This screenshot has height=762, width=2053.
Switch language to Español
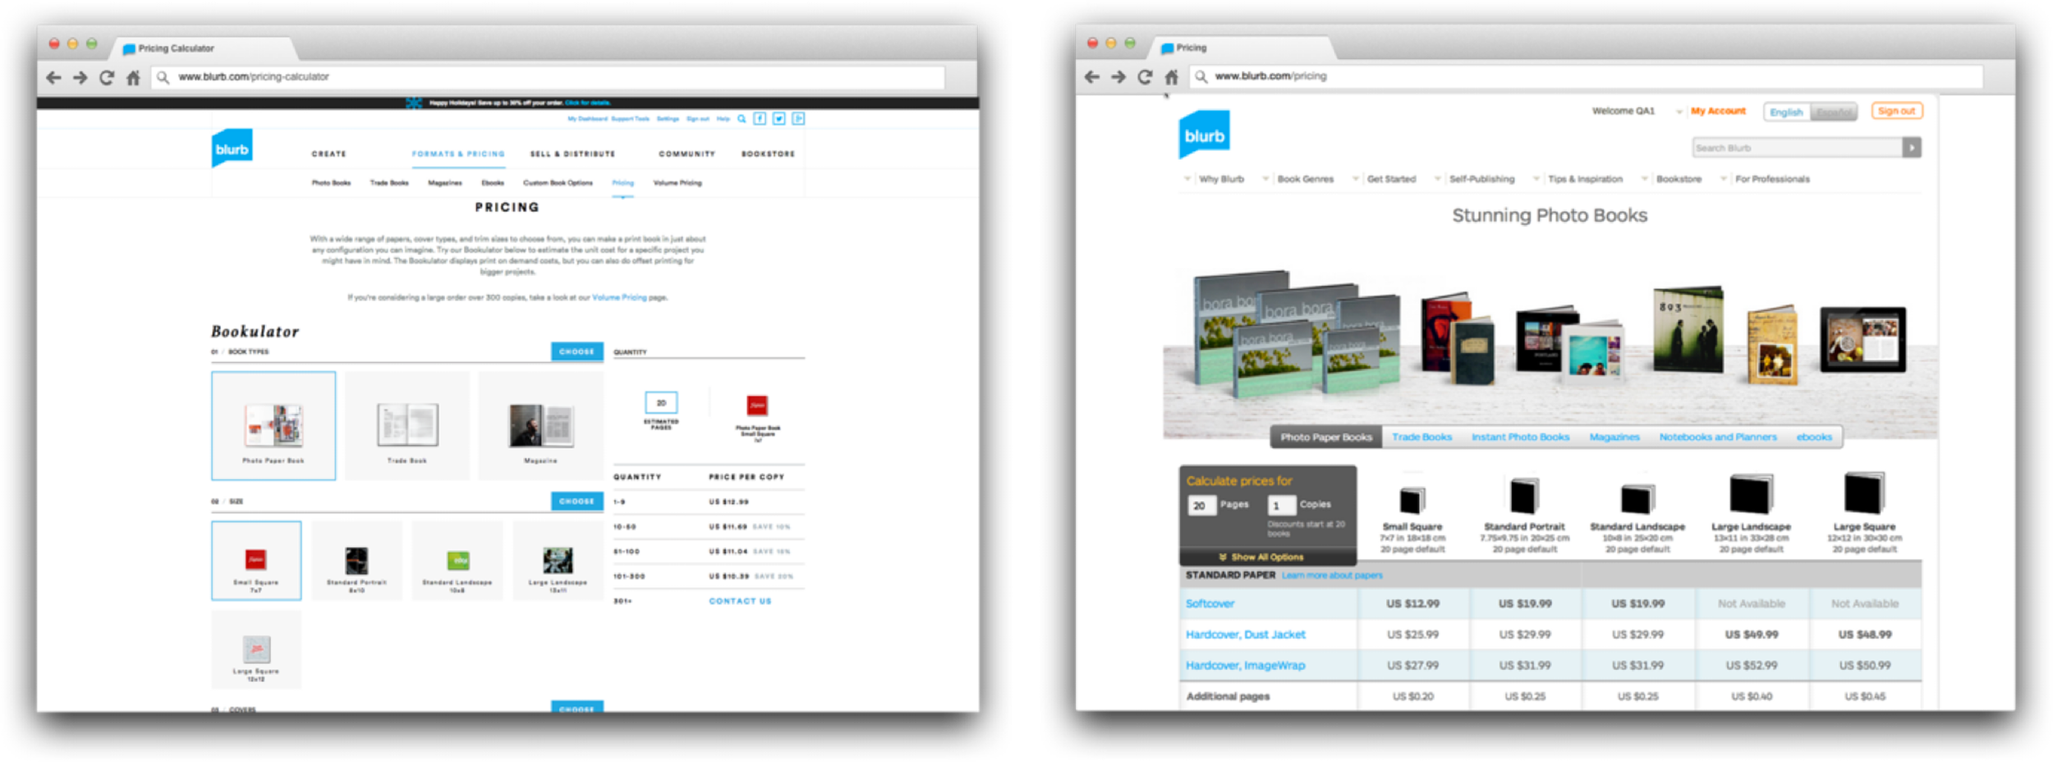[x=1833, y=112]
